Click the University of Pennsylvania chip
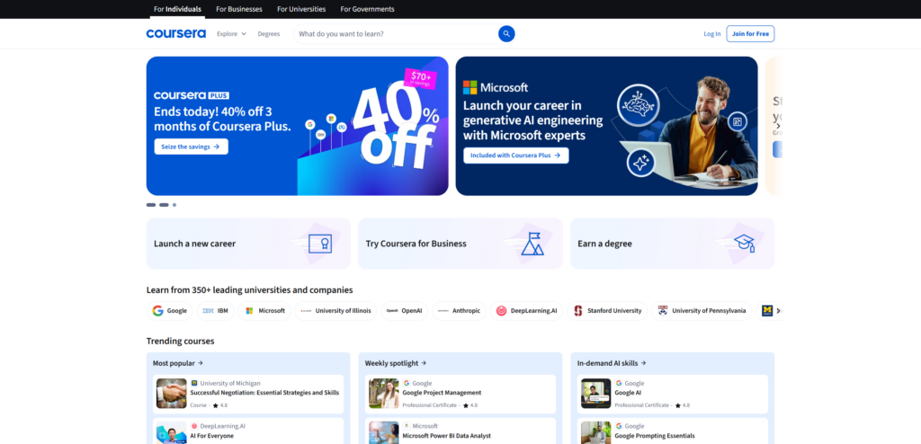 (x=702, y=311)
